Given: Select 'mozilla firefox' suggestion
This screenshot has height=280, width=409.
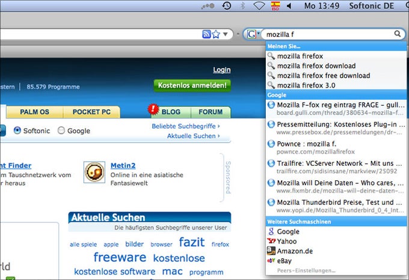Looking at the screenshot, I should click(336, 56).
